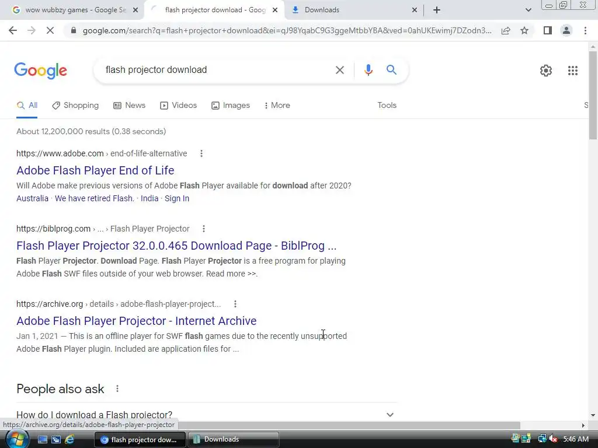
Task: Open the More search filters menu
Action: click(277, 106)
